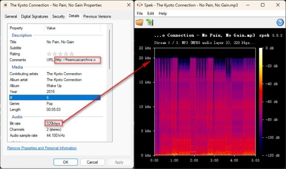Screen dimensions: 286x169
Task: Select Audio sample rate value 44.100 kHz
Action: coord(56,135)
